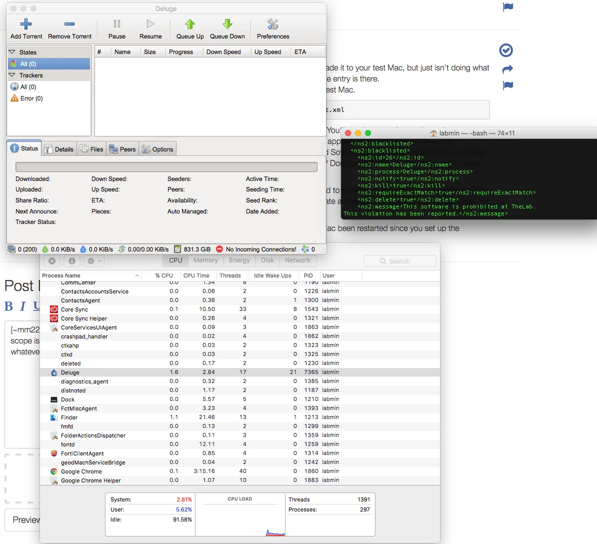This screenshot has height=544, width=597.
Task: Click Activity Monitor Search field
Action: point(400,261)
